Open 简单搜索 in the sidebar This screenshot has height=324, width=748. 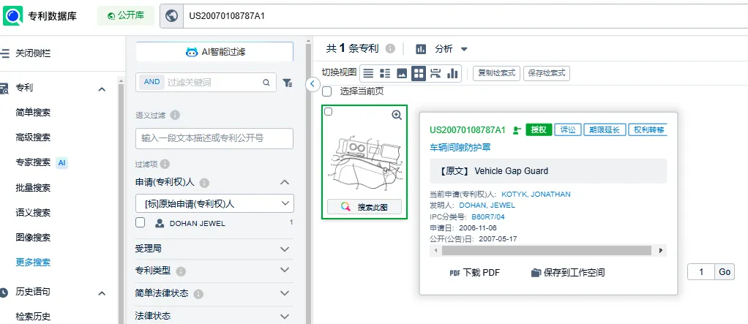33,113
